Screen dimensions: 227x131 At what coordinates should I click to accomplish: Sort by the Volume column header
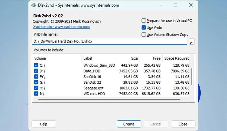[57, 58]
